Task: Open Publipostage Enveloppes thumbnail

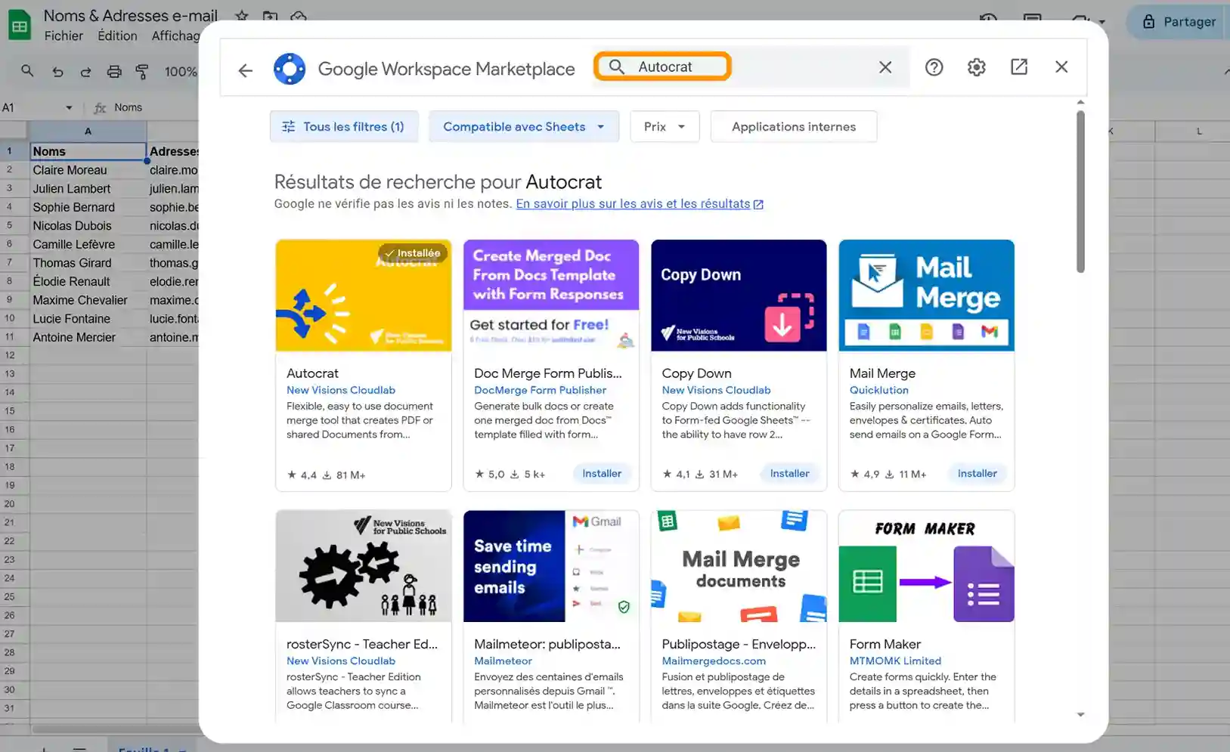Action: coord(739,566)
